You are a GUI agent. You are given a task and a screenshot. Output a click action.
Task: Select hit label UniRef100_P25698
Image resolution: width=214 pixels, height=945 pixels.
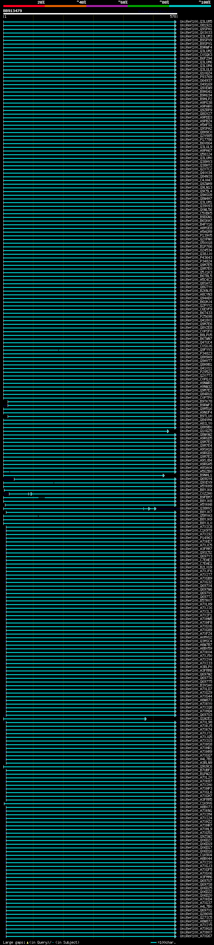click(x=196, y=316)
